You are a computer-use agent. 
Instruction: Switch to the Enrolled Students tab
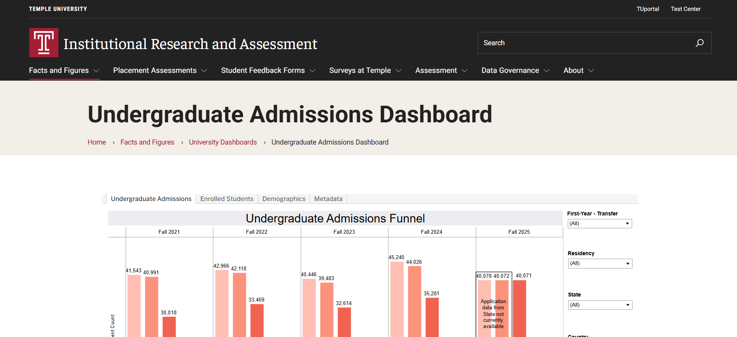pos(227,199)
